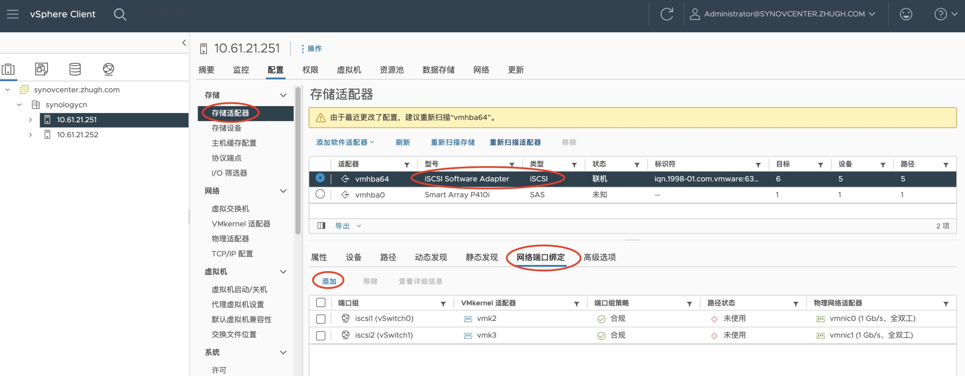Open 存储设备 in the side menu
The image size is (965, 376).
(x=227, y=128)
